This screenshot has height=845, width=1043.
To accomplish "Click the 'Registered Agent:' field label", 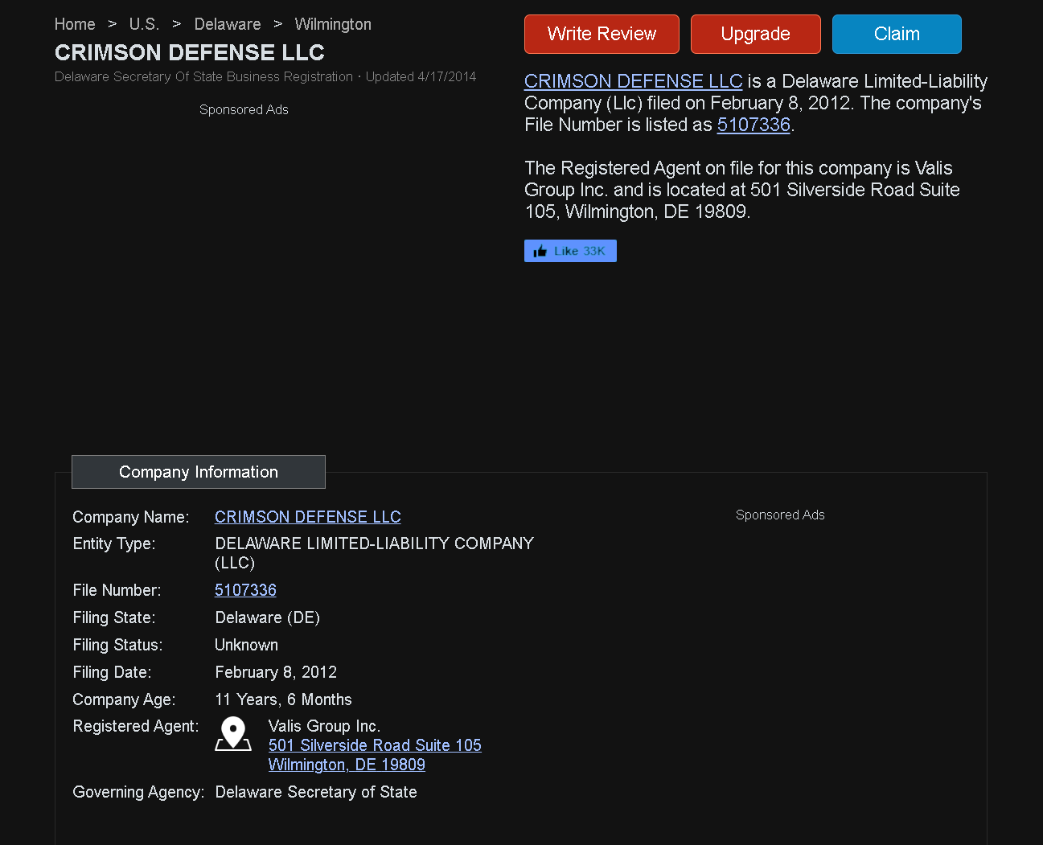I will tap(136, 726).
